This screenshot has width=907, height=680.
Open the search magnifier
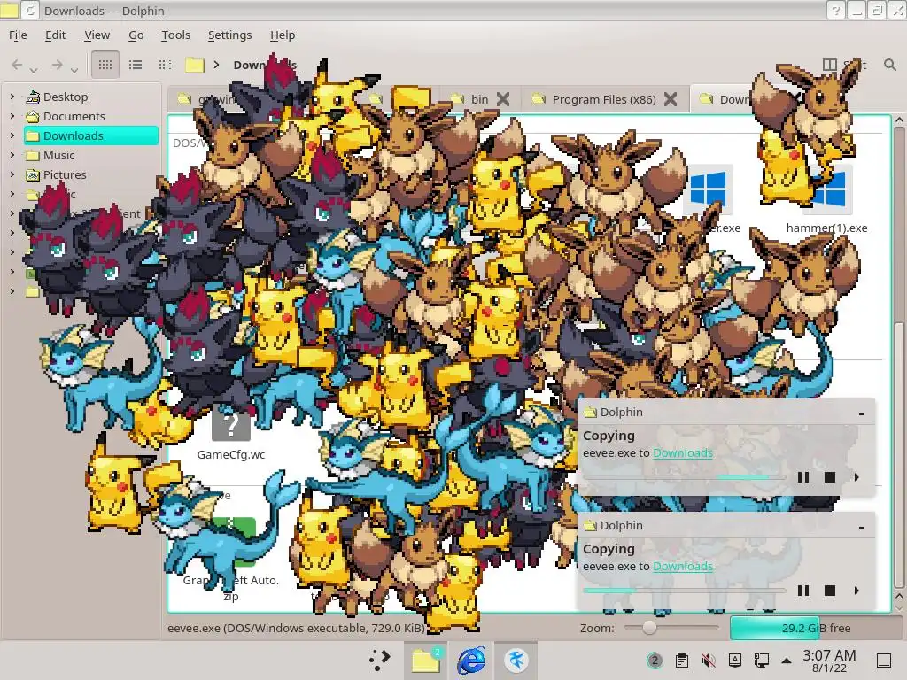889,64
